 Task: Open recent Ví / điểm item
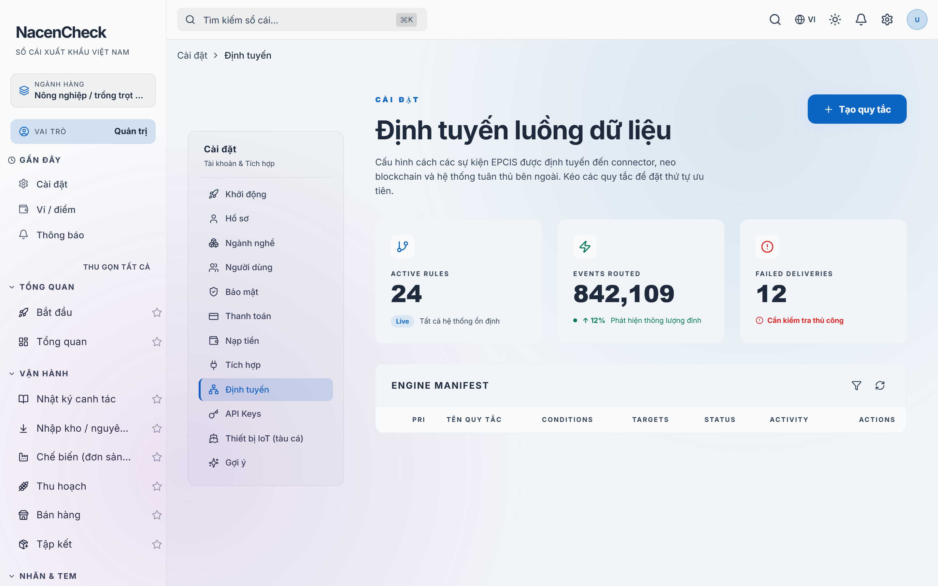point(83,210)
